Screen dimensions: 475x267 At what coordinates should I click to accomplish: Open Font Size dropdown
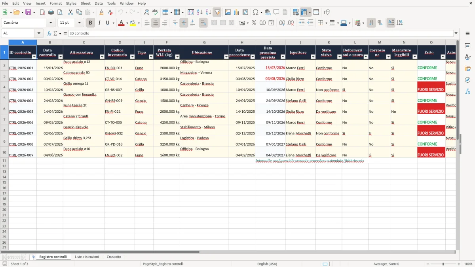79,23
